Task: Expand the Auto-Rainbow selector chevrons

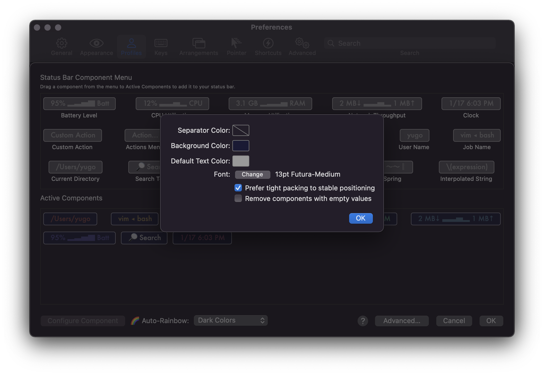Action: 262,320
